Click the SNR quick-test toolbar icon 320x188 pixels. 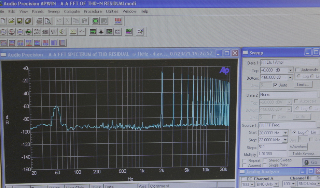[20, 43]
